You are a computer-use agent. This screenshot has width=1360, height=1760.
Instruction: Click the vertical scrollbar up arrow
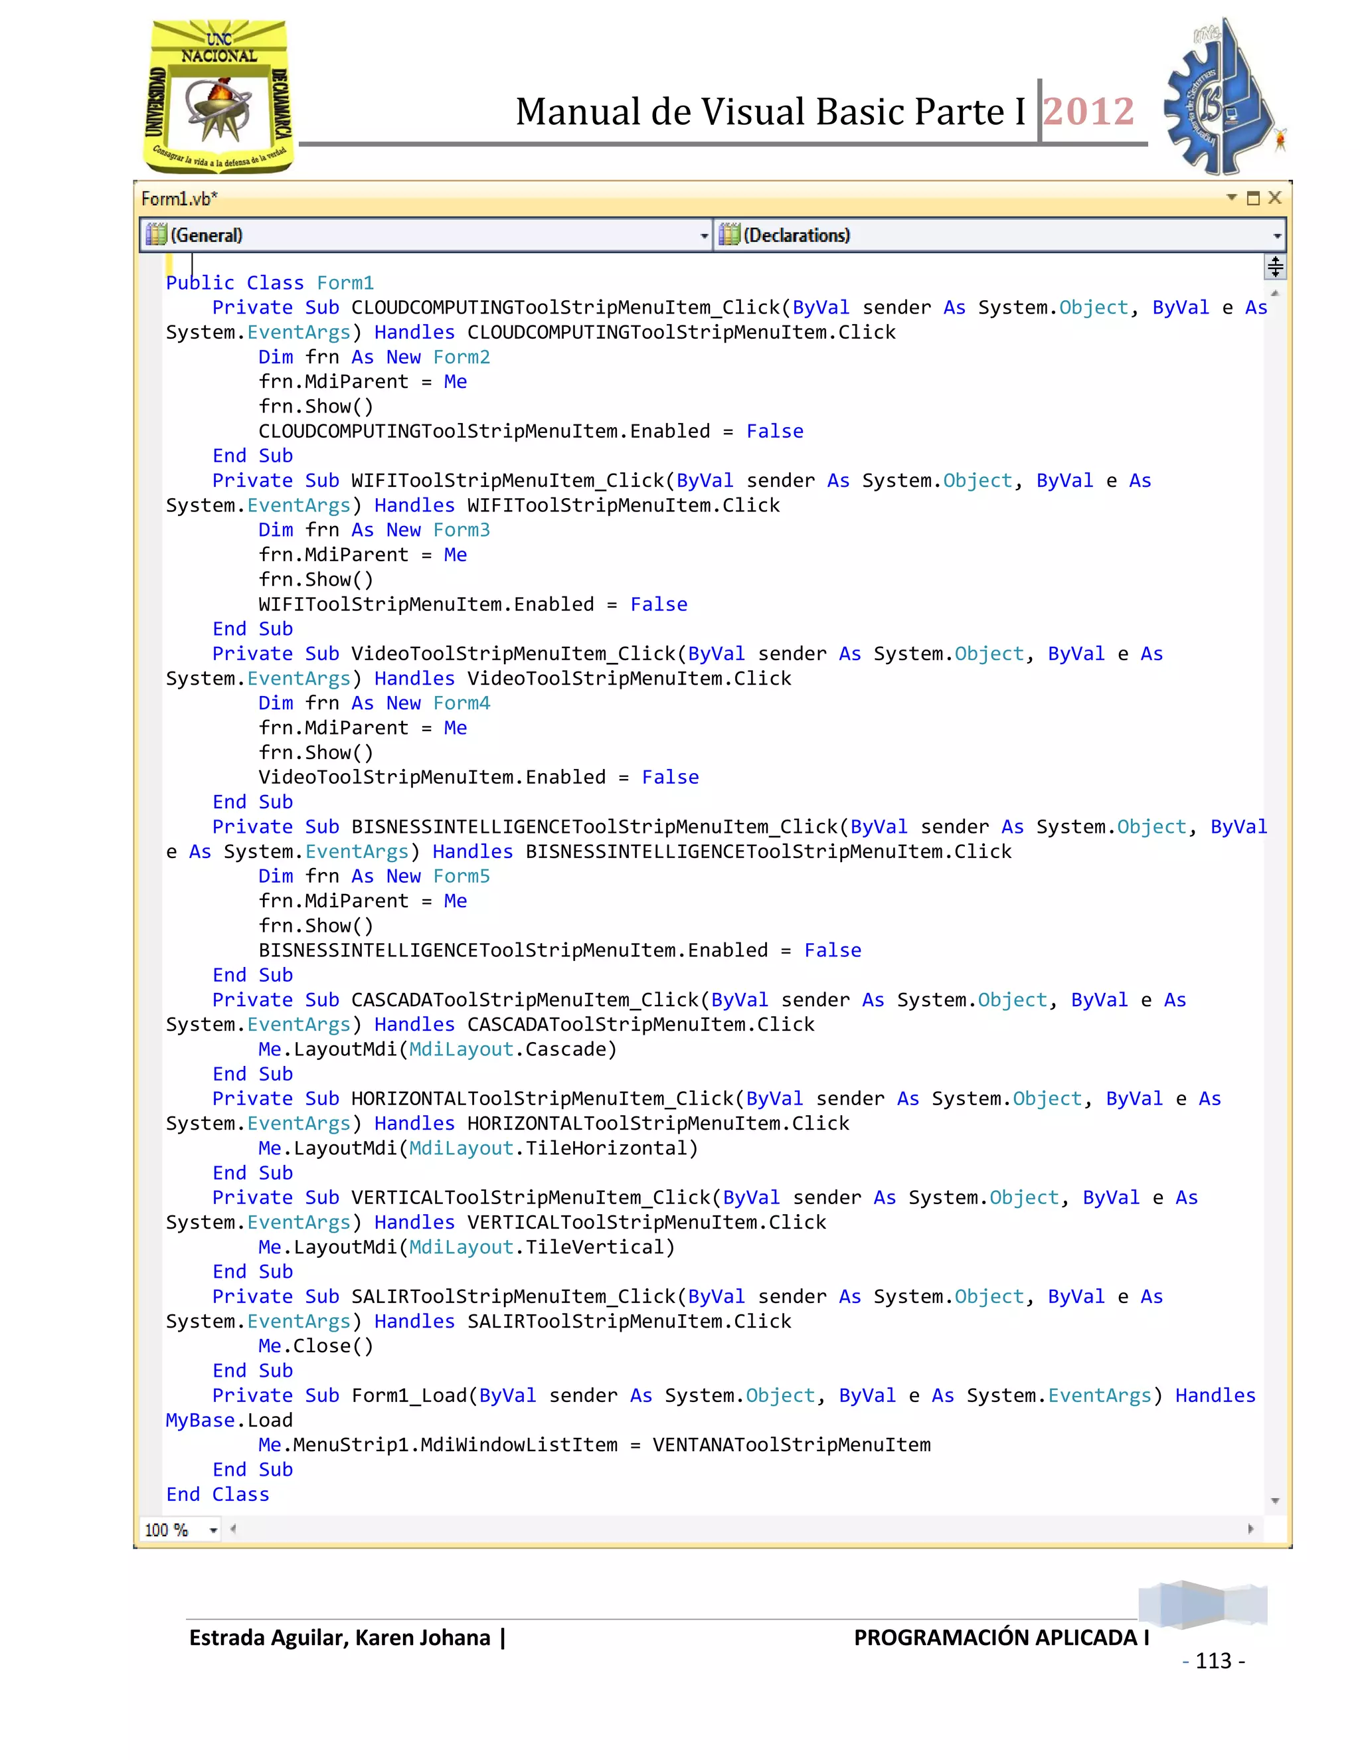point(1274,292)
